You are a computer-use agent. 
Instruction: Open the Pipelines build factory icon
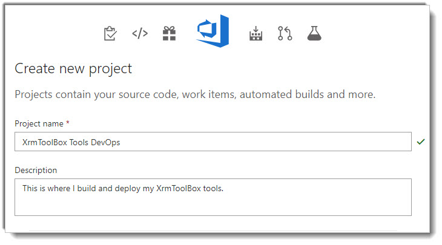(x=256, y=33)
